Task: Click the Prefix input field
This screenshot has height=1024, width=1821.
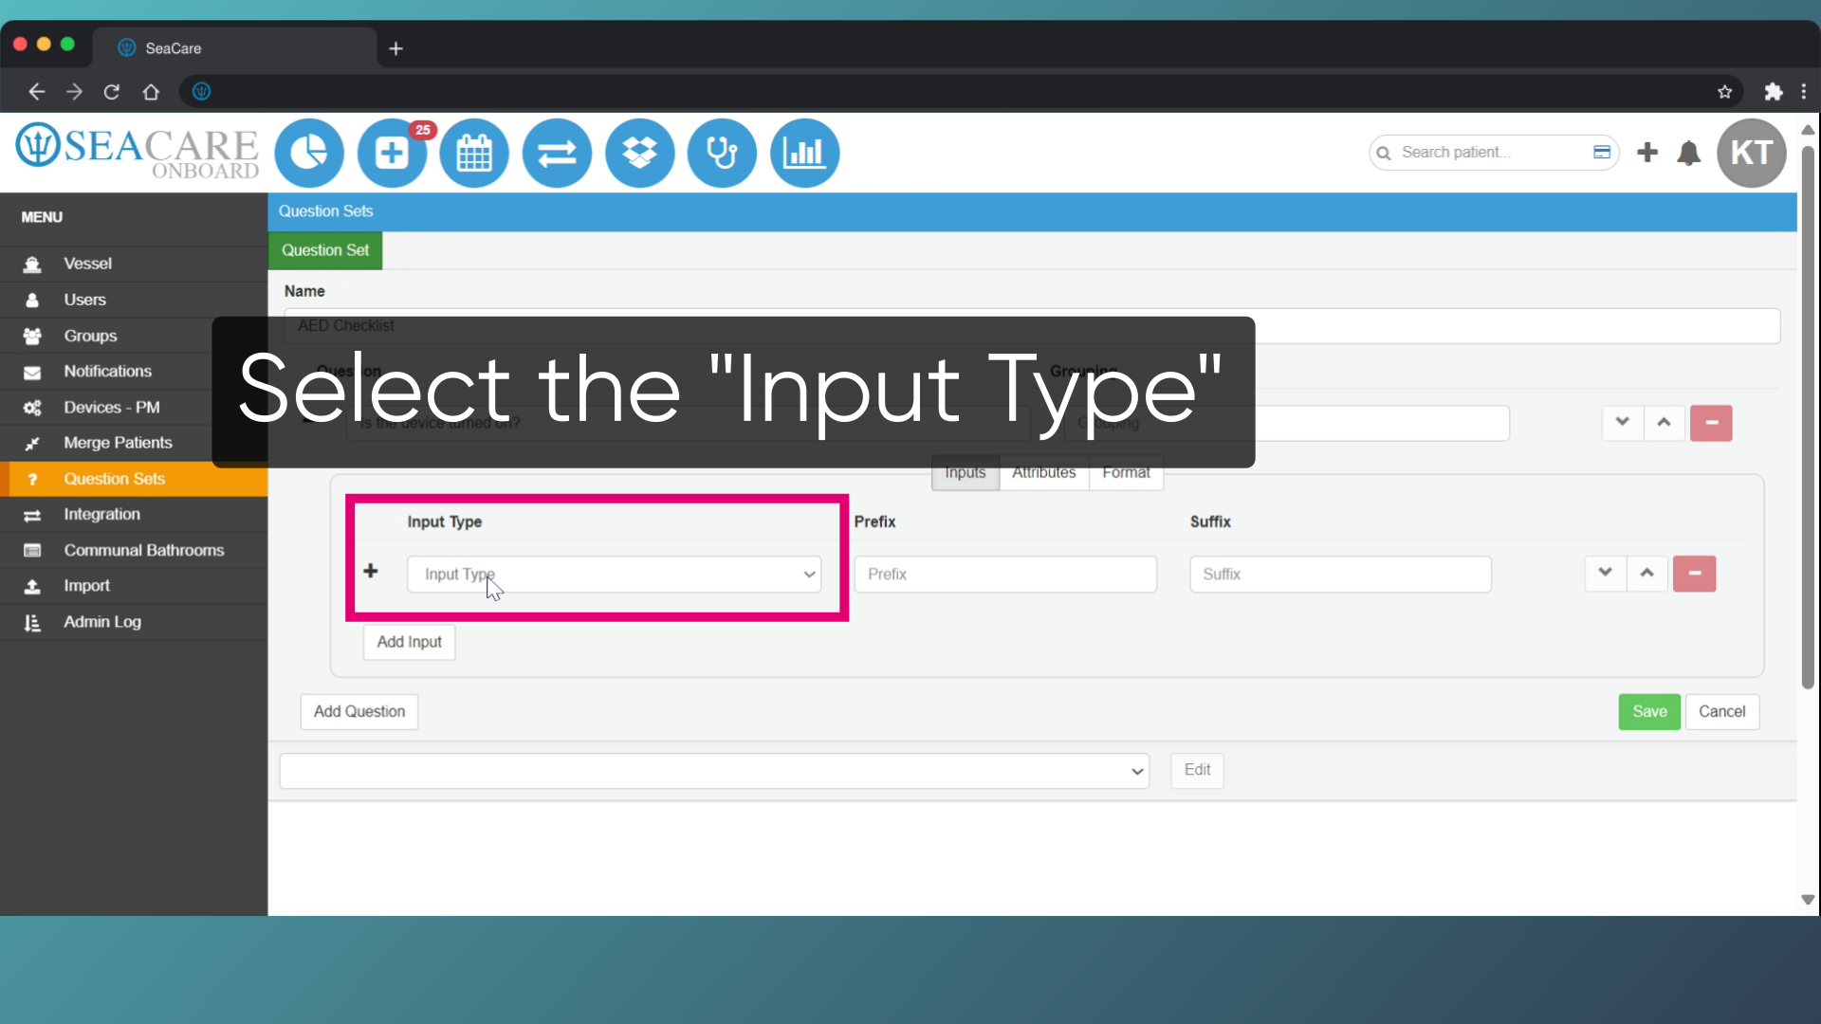Action: [1005, 575]
